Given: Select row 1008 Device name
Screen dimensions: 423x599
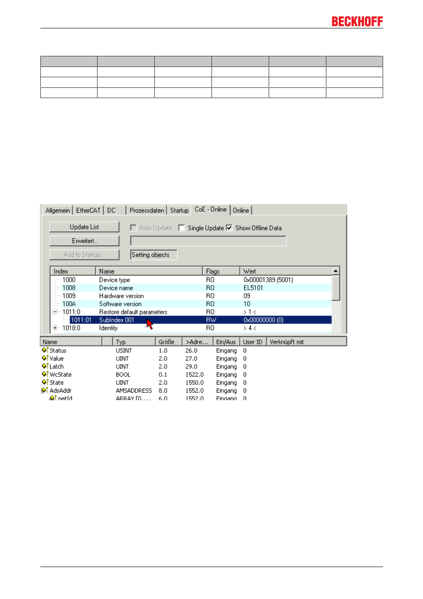Looking at the screenshot, I should coord(192,288).
